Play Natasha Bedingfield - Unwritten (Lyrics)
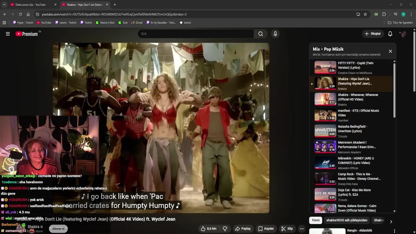The width and height of the screenshot is (416, 234). pyautogui.click(x=351, y=131)
